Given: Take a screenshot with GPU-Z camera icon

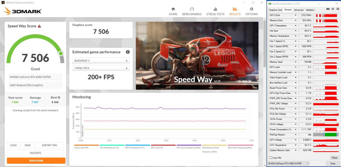Looking at the screenshot, I should 328,9.
